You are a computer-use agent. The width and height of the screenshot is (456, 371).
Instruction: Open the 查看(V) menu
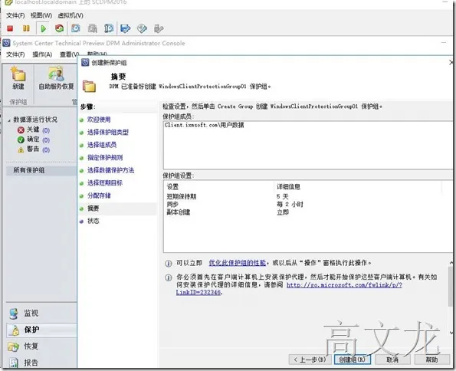click(x=69, y=54)
